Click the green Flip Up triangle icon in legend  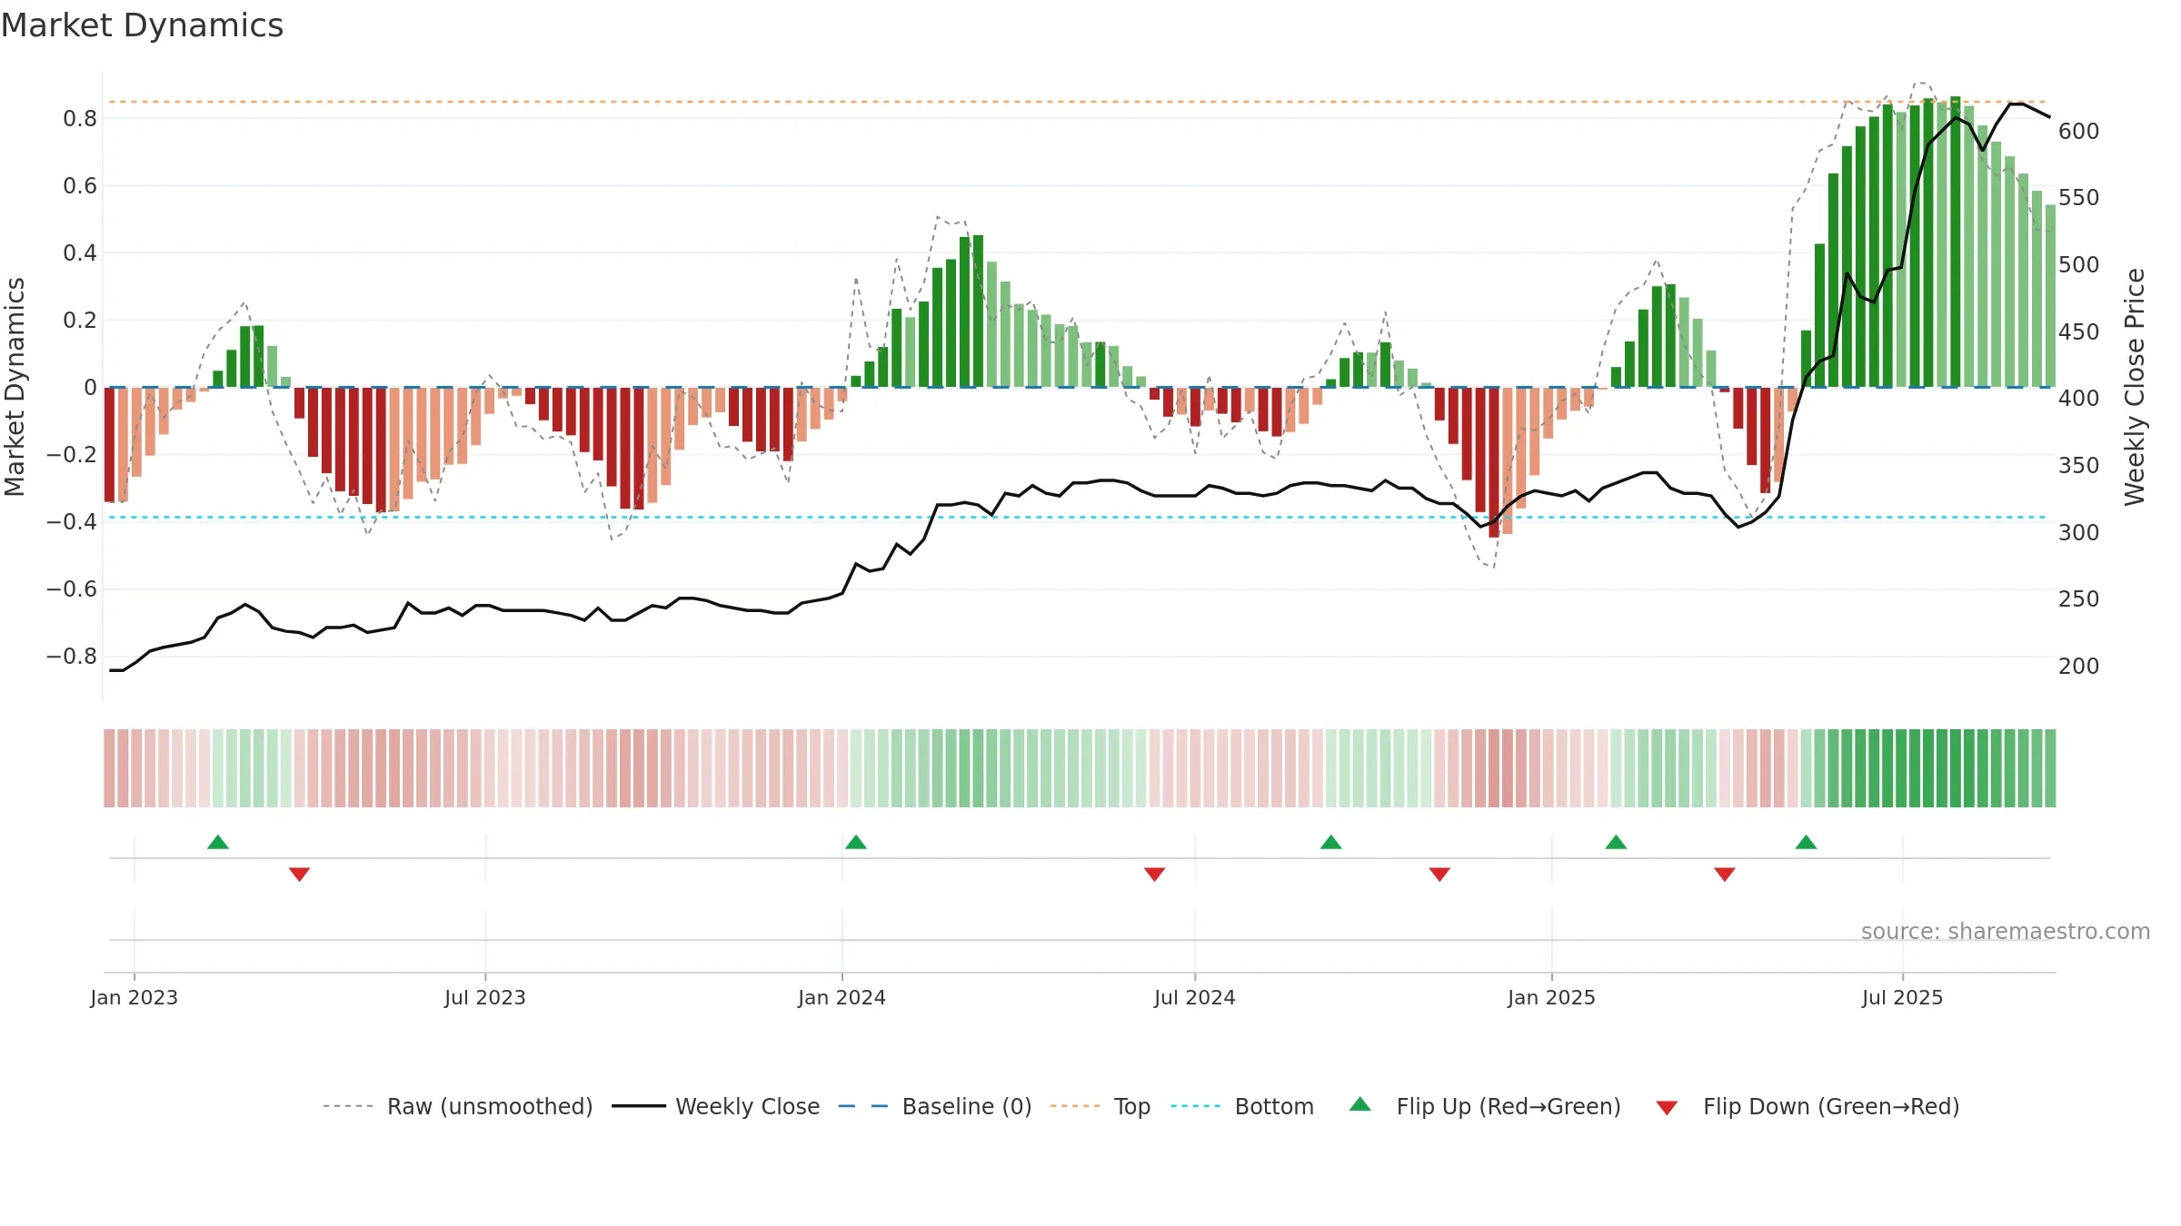1360,1104
